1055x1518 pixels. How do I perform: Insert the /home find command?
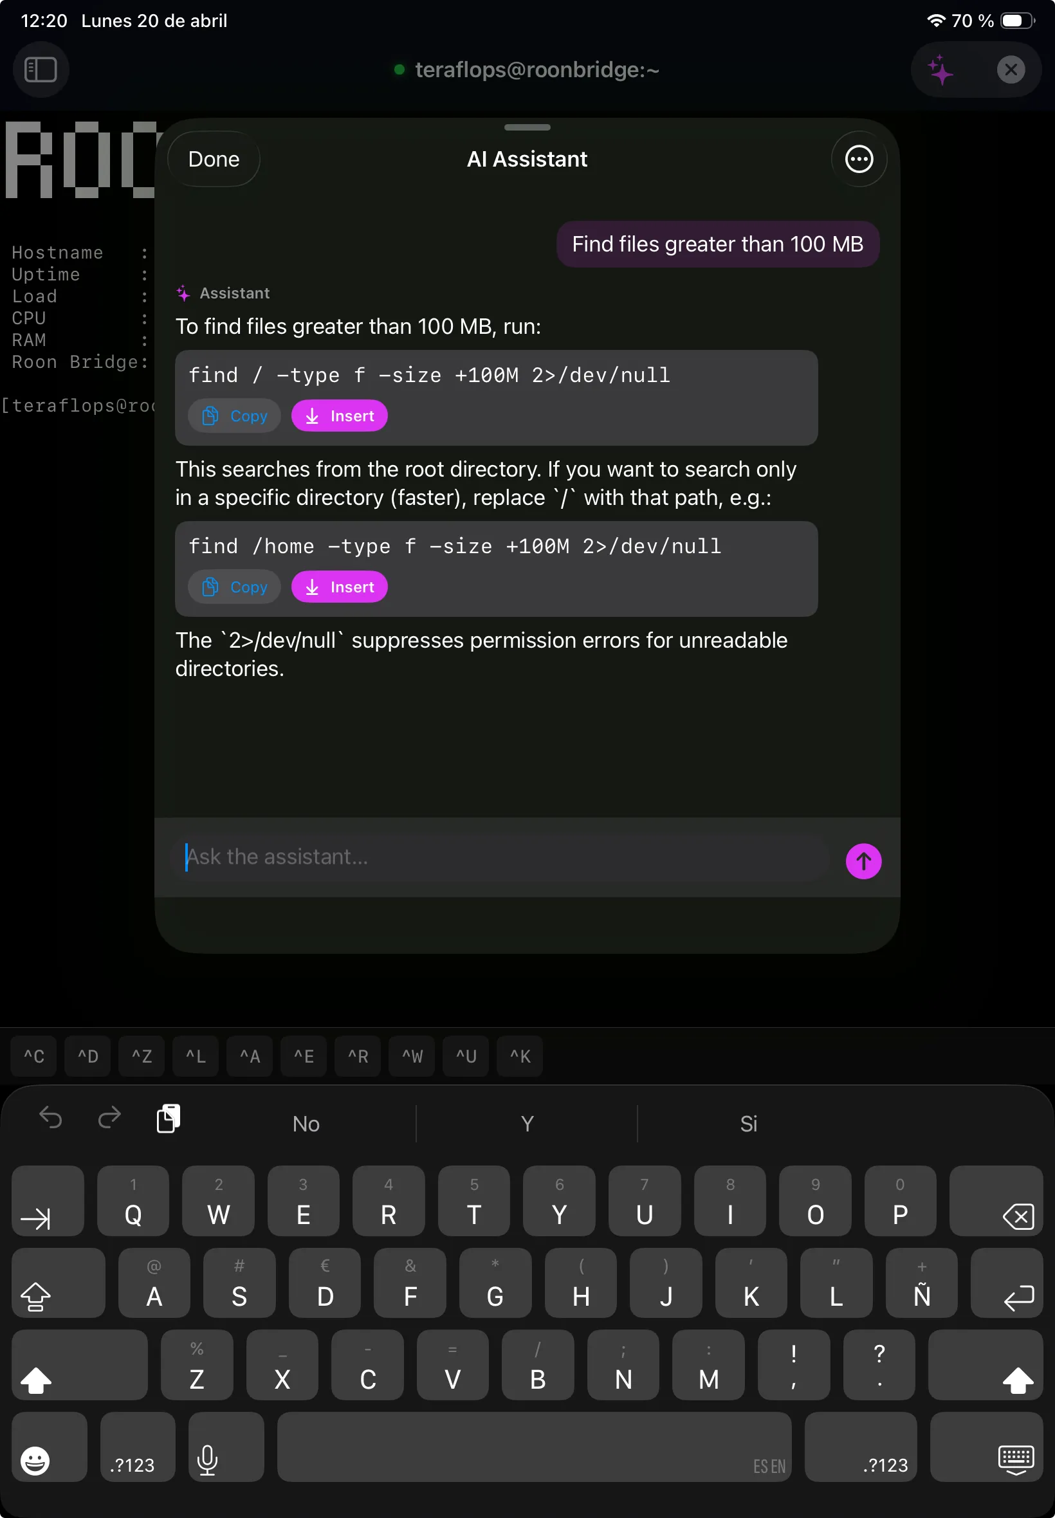coord(339,587)
